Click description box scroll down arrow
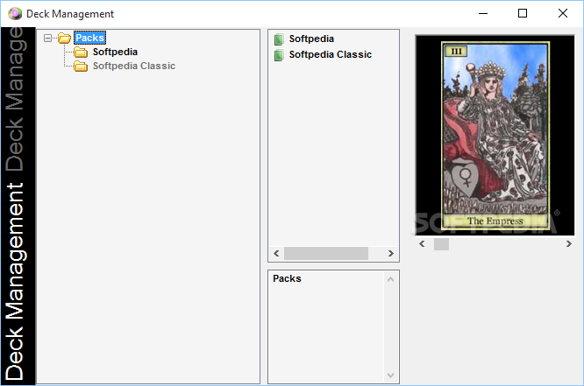The height and width of the screenshot is (386, 584). pos(390,375)
